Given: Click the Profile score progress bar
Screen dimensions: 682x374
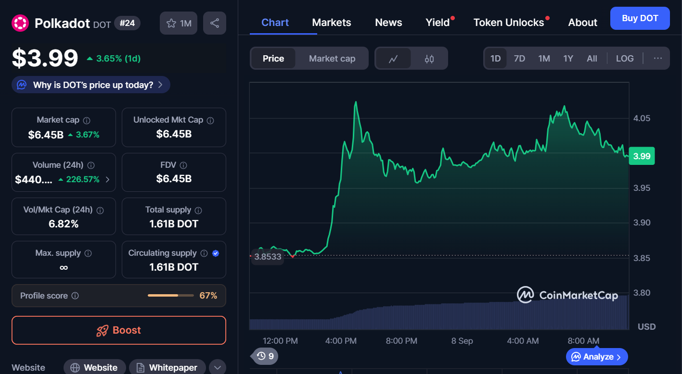Looking at the screenshot, I should point(170,295).
